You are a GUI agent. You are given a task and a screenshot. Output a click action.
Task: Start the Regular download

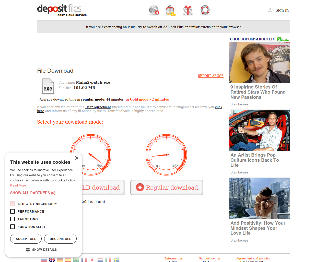pyautogui.click(x=167, y=188)
